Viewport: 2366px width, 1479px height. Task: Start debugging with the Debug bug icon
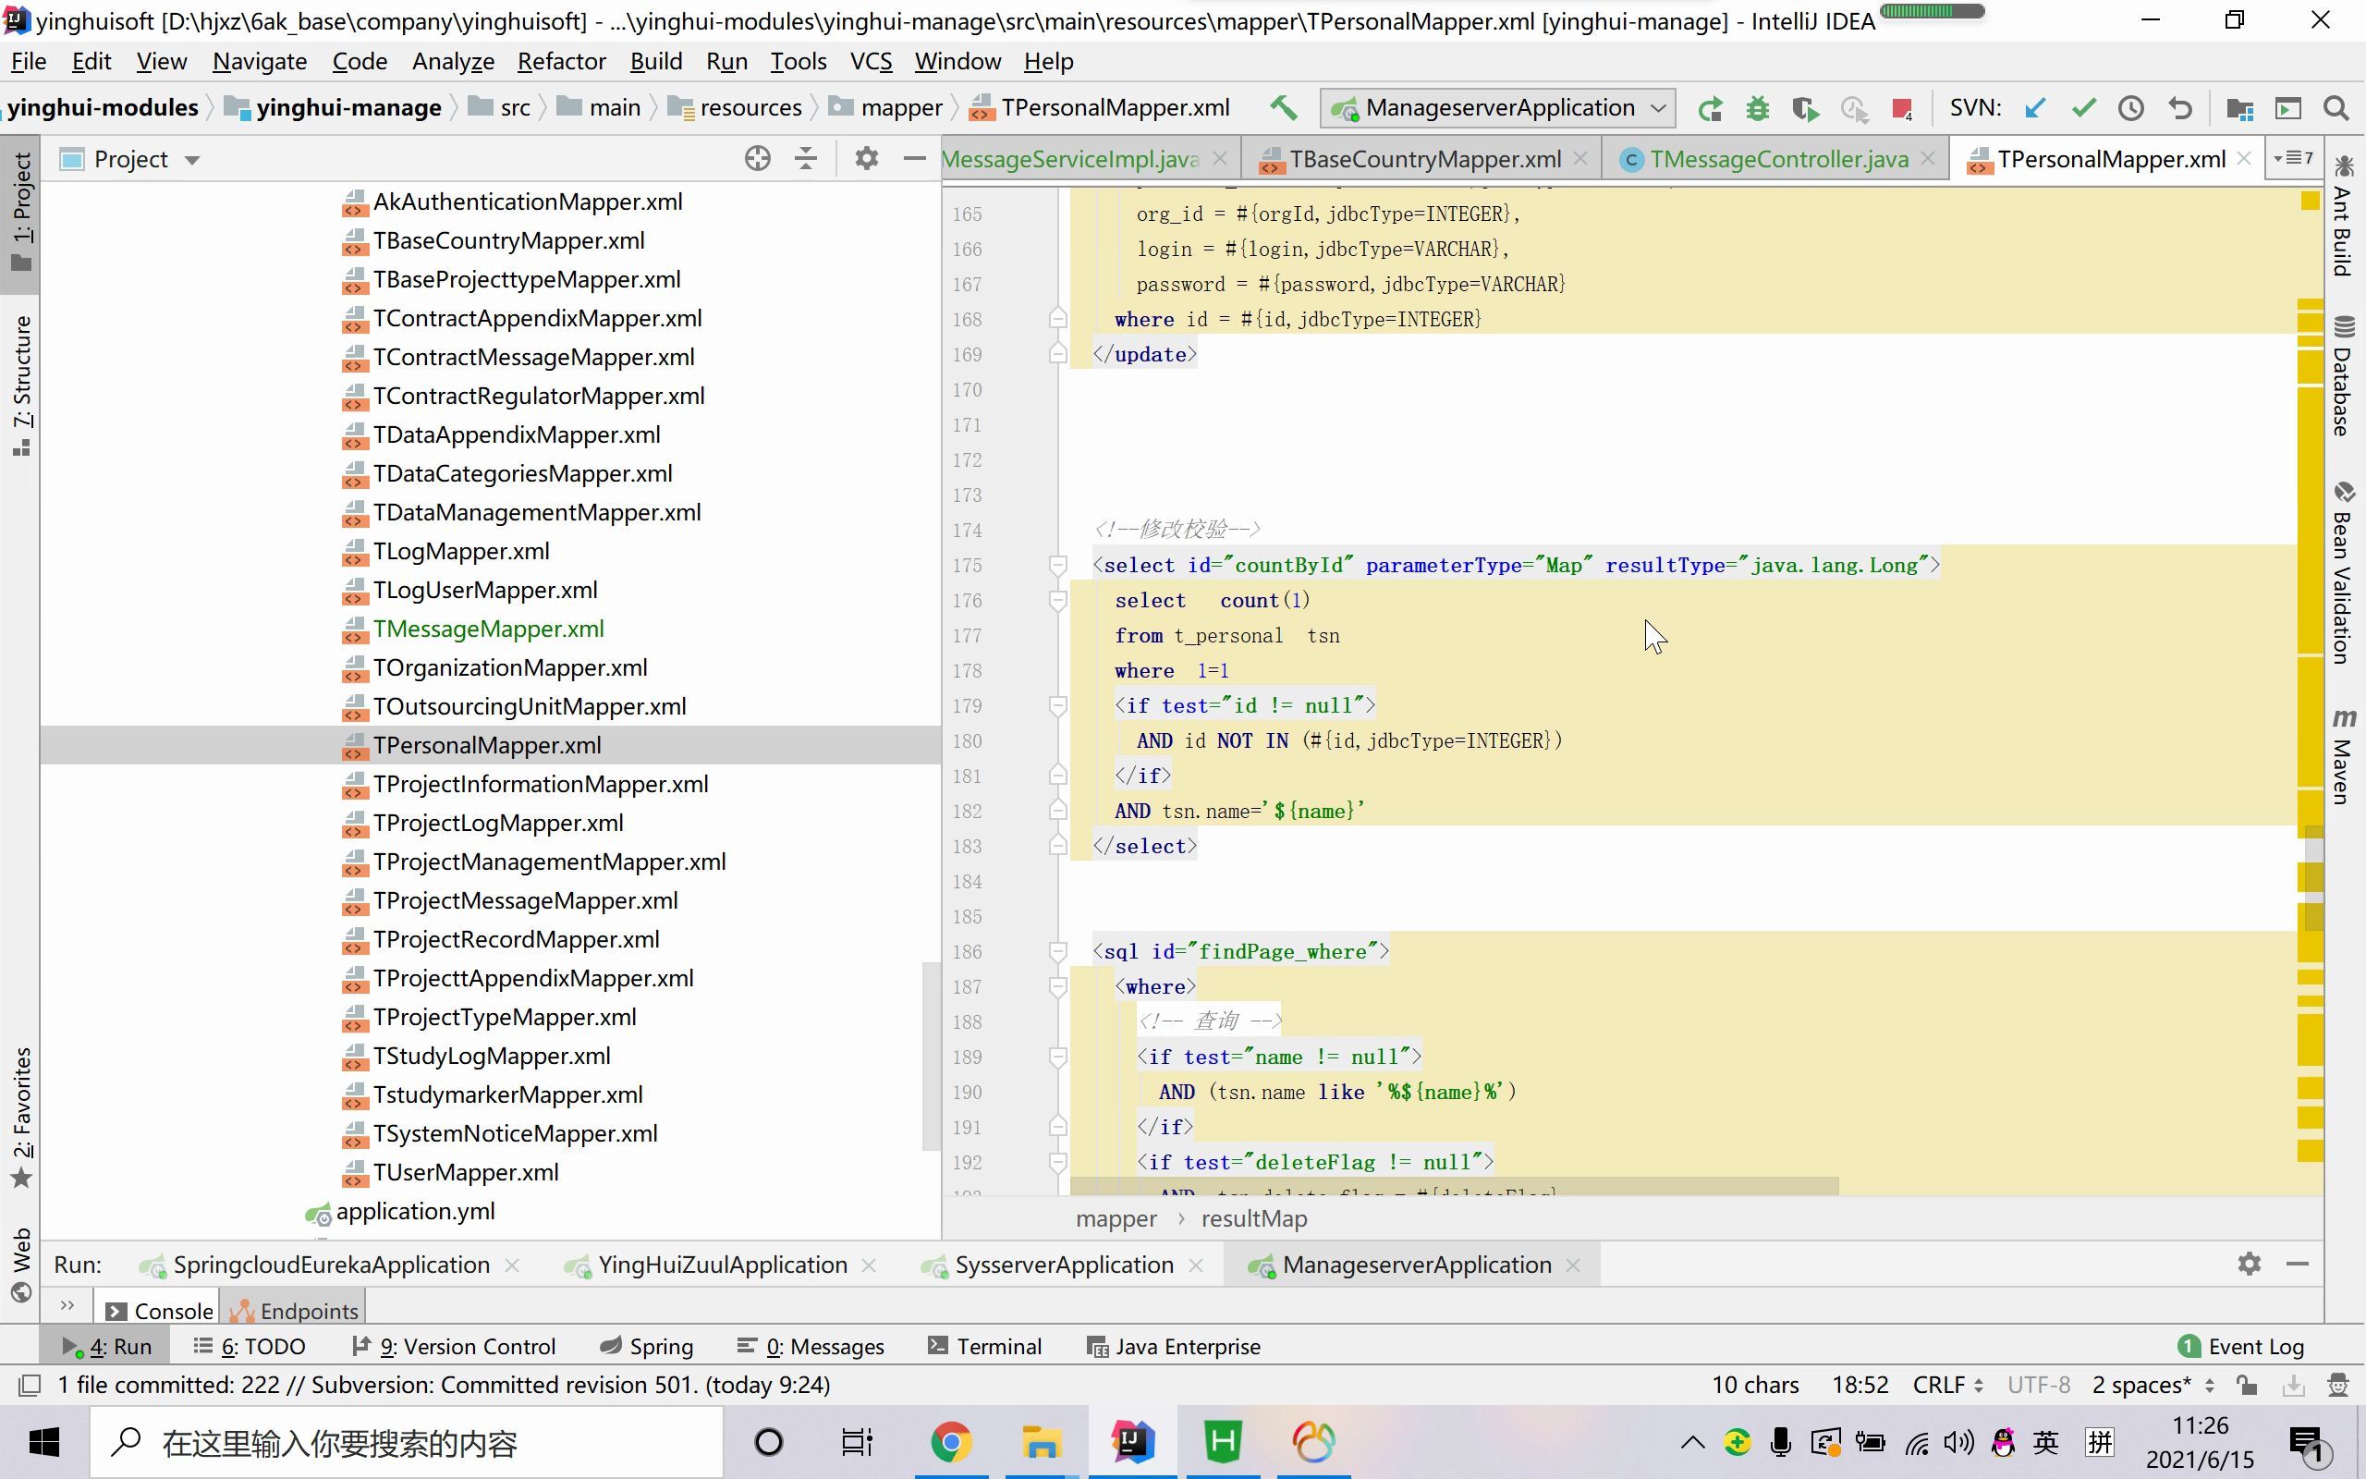pyautogui.click(x=1757, y=108)
